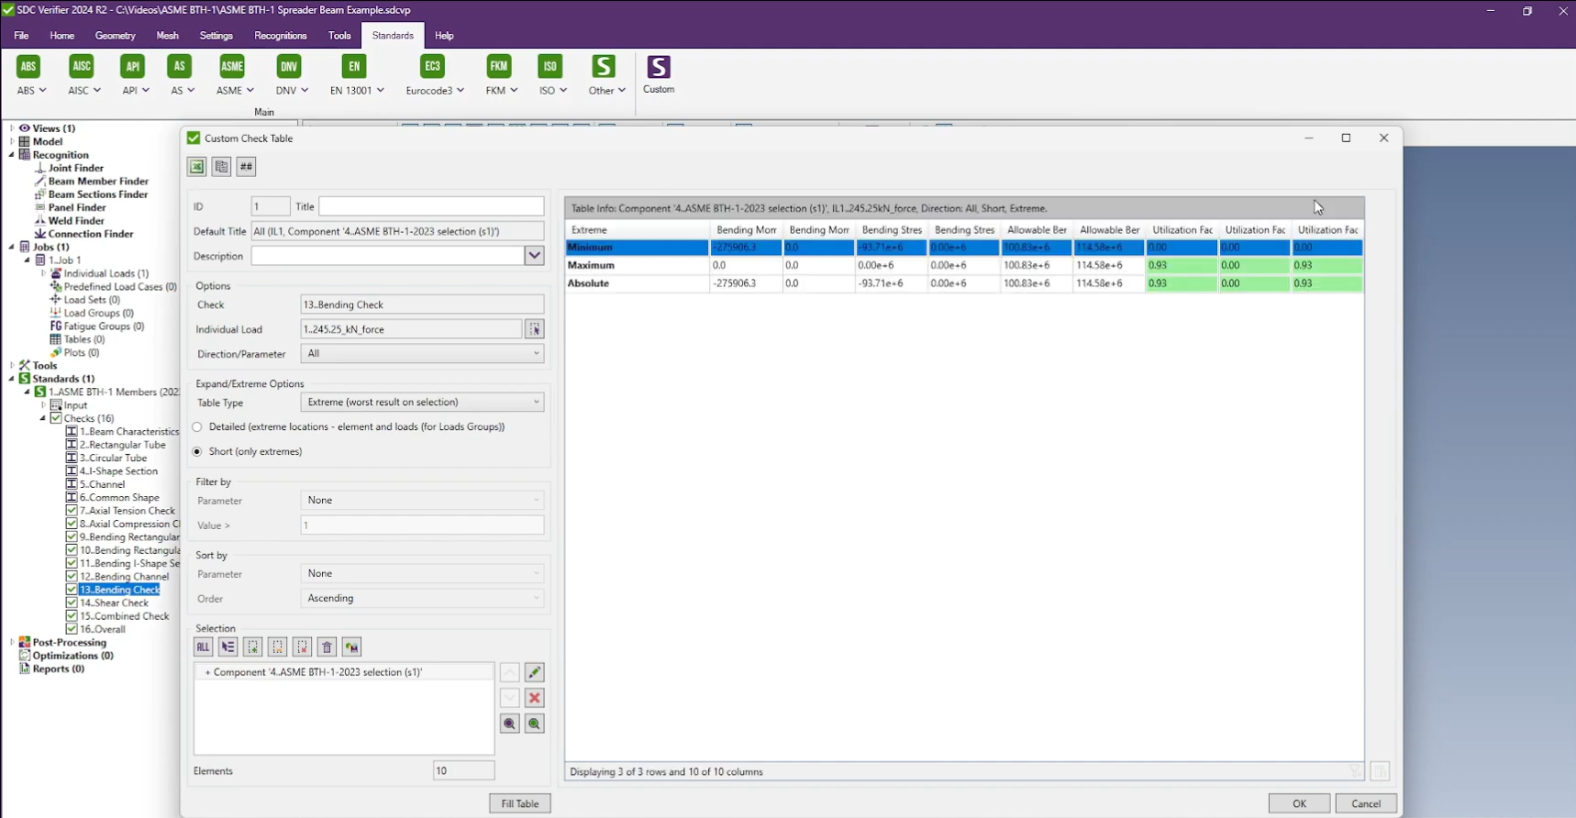Open Table Type dropdown

point(422,402)
